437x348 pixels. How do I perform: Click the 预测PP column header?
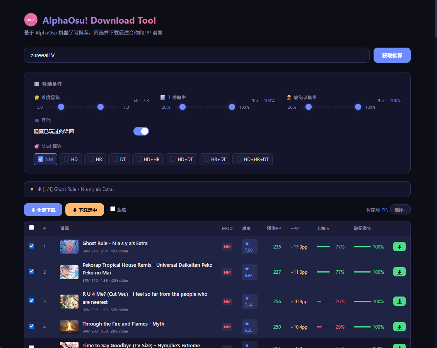(x=274, y=228)
